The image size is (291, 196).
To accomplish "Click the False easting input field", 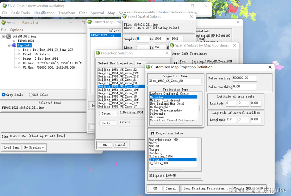I will (x=245, y=78).
